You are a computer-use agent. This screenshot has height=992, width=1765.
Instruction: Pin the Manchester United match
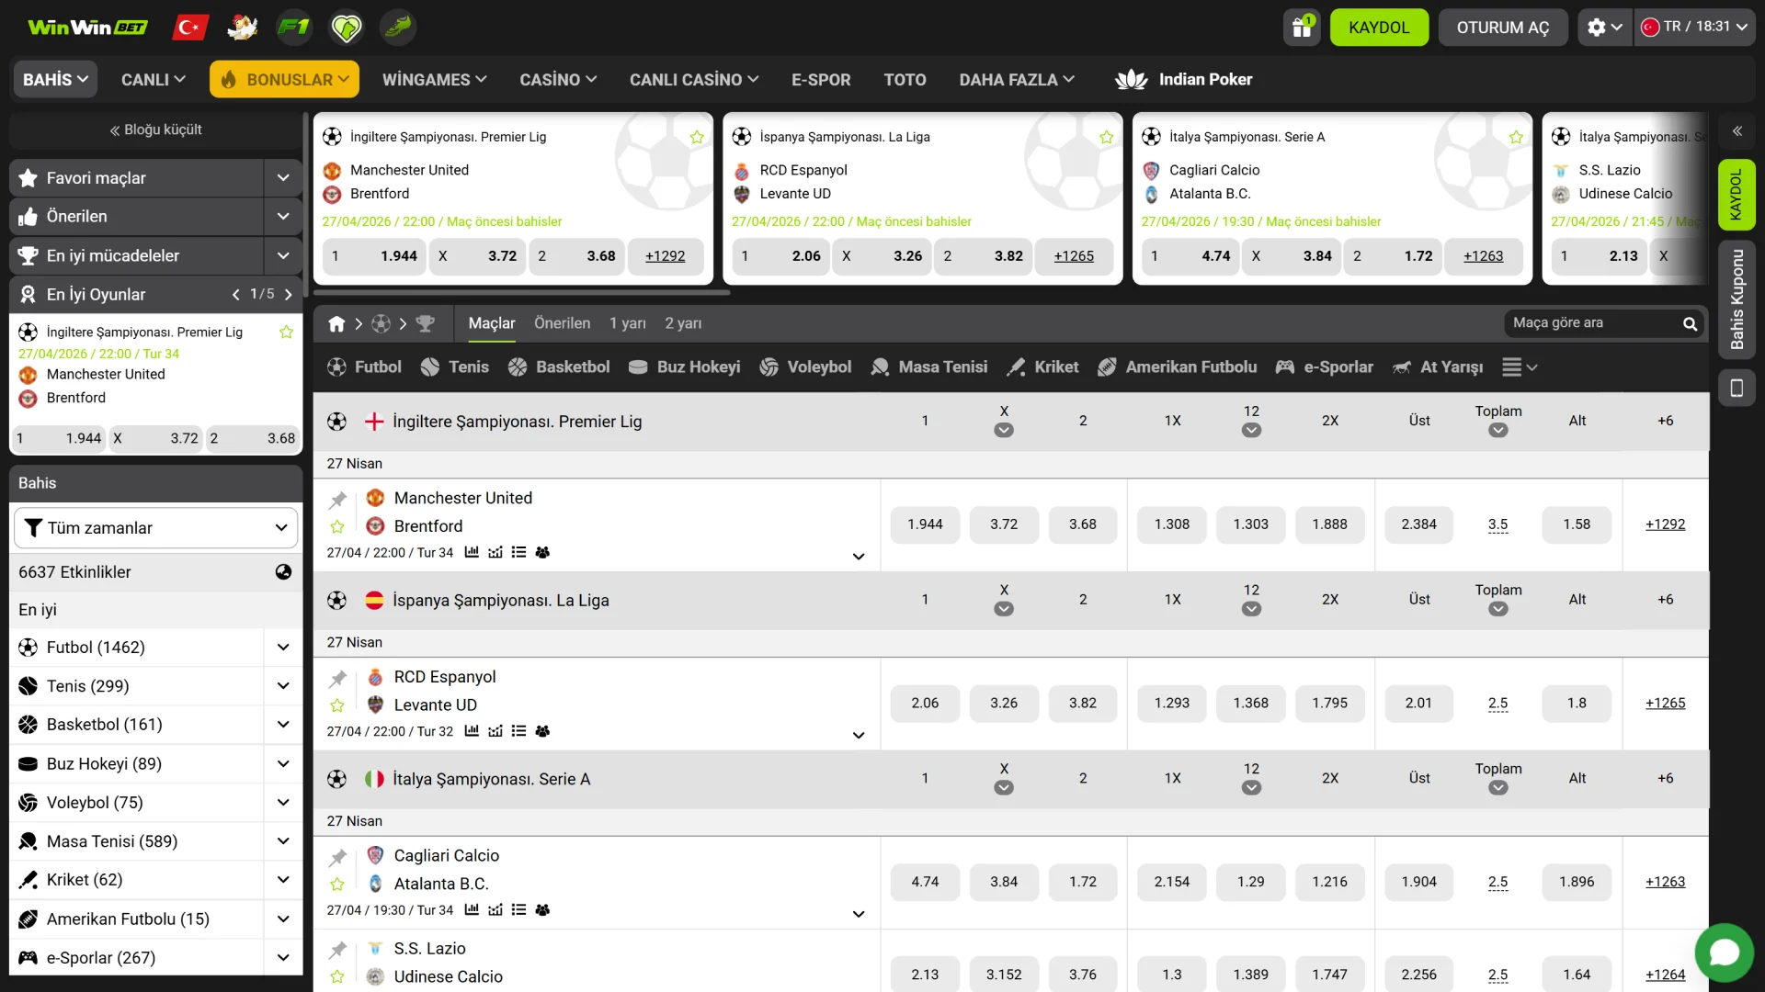(x=337, y=500)
